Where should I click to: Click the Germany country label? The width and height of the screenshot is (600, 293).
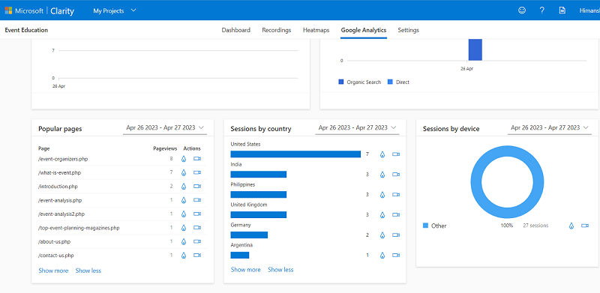coord(241,225)
